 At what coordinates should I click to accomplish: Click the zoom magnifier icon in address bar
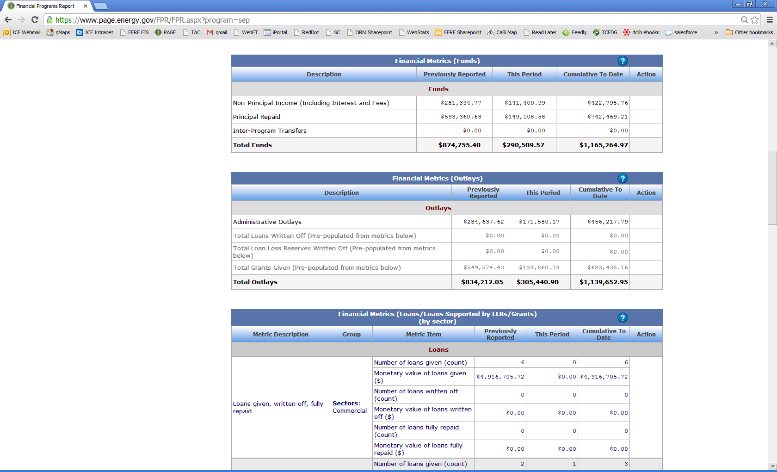[744, 20]
